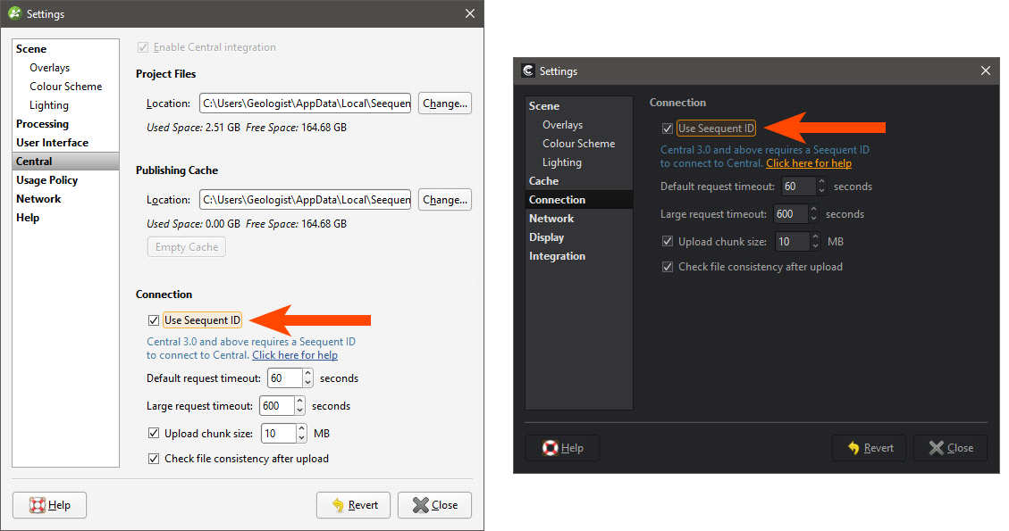
Task: Click the Central app icon in dark Settings title bar
Action: (528, 71)
